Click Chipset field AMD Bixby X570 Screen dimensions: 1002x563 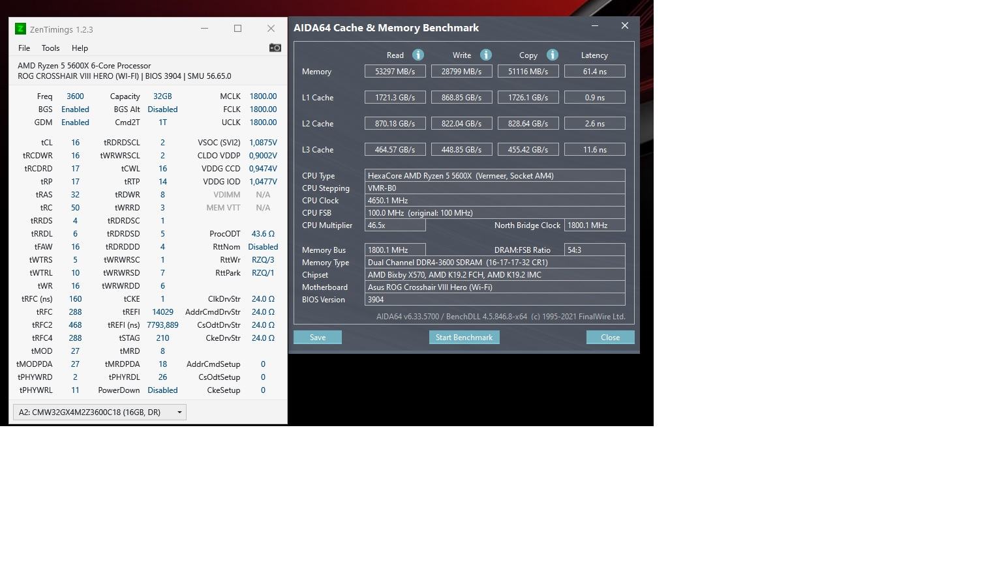coord(495,274)
